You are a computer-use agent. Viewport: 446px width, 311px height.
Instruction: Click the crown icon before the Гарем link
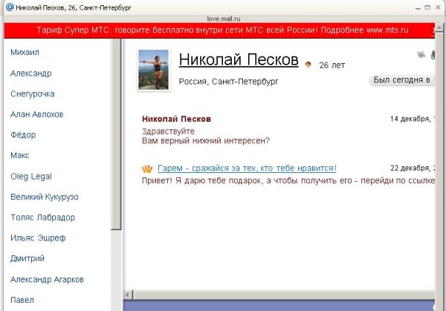click(x=147, y=168)
